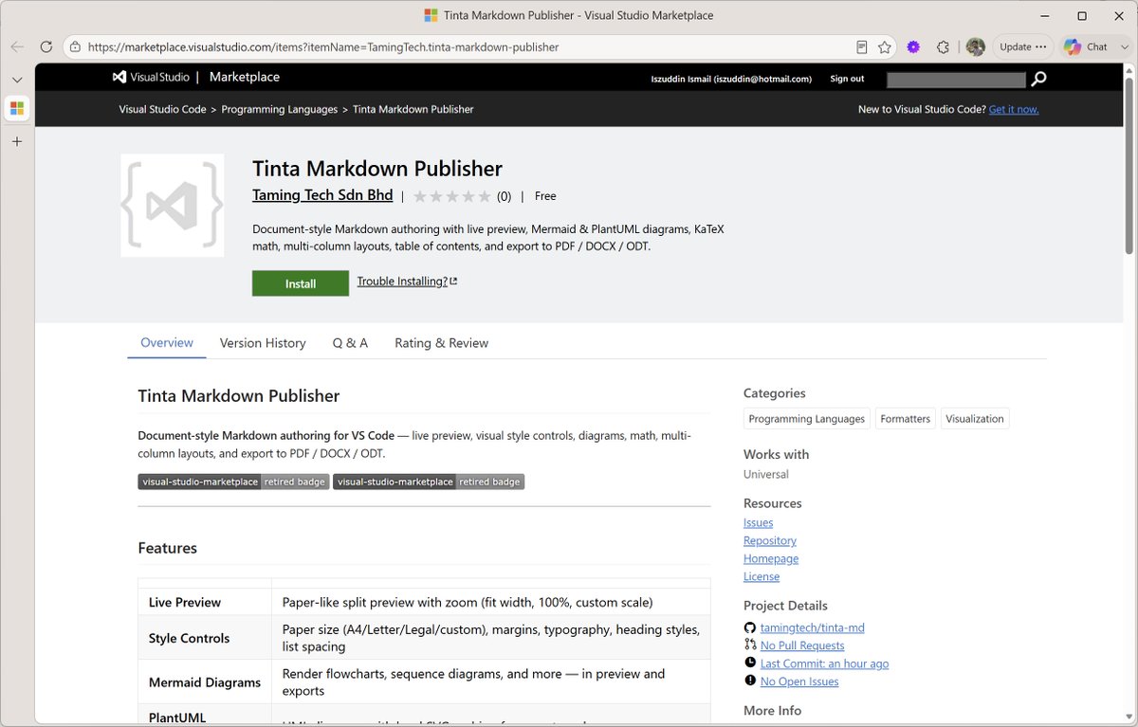Open publisher Taming Tech Sdn Bhd link

tap(322, 195)
